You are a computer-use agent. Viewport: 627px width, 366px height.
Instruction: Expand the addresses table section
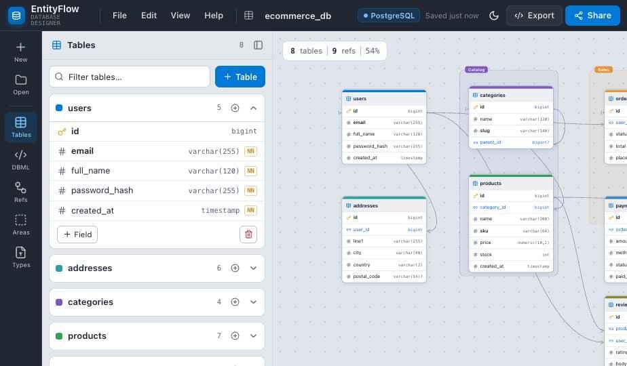[254, 268]
